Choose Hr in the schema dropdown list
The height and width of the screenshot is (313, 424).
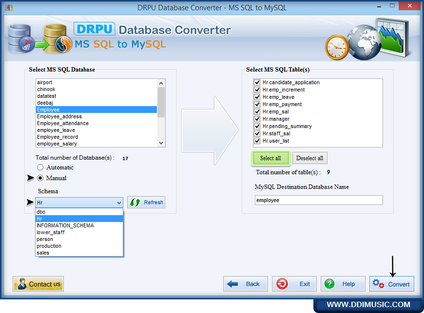79,219
